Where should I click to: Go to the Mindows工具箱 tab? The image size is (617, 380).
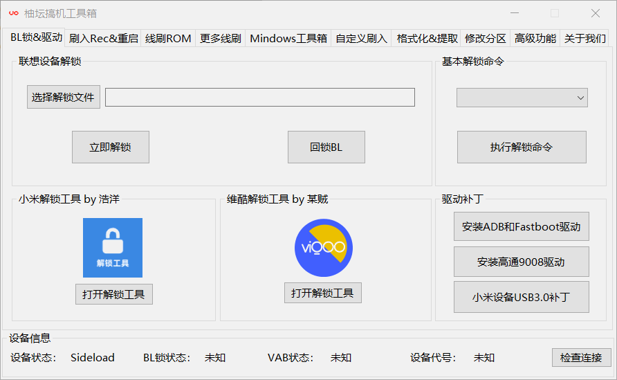tap(288, 39)
